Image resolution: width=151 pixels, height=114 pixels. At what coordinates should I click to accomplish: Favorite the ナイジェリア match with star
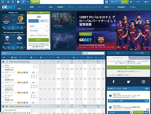point(3,93)
